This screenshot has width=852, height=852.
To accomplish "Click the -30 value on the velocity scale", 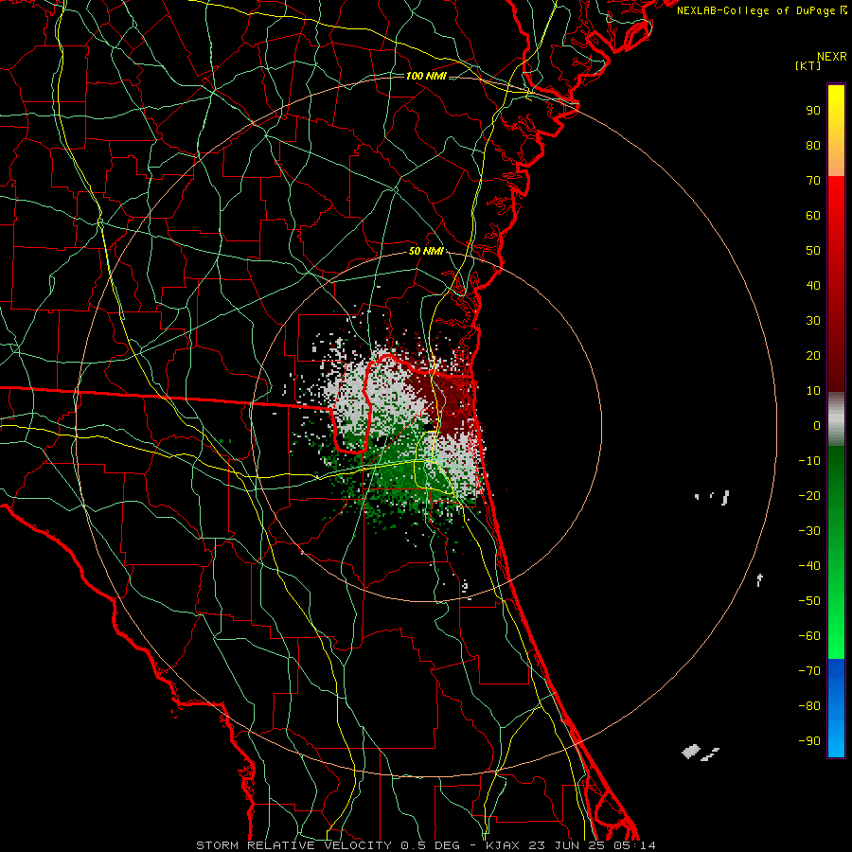I will 809,531.
